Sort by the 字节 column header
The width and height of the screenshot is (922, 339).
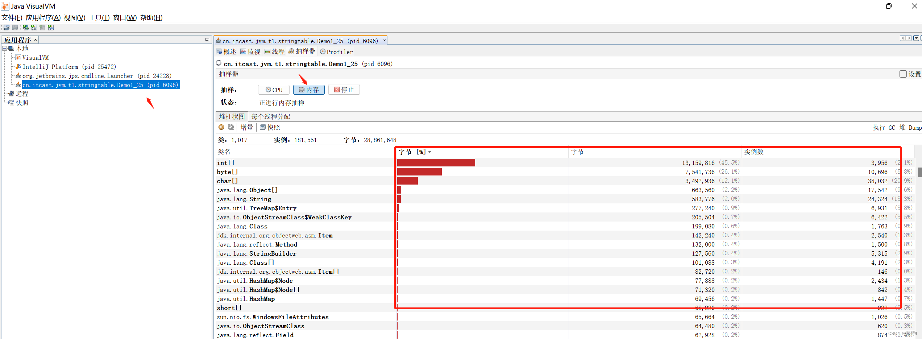click(655, 152)
